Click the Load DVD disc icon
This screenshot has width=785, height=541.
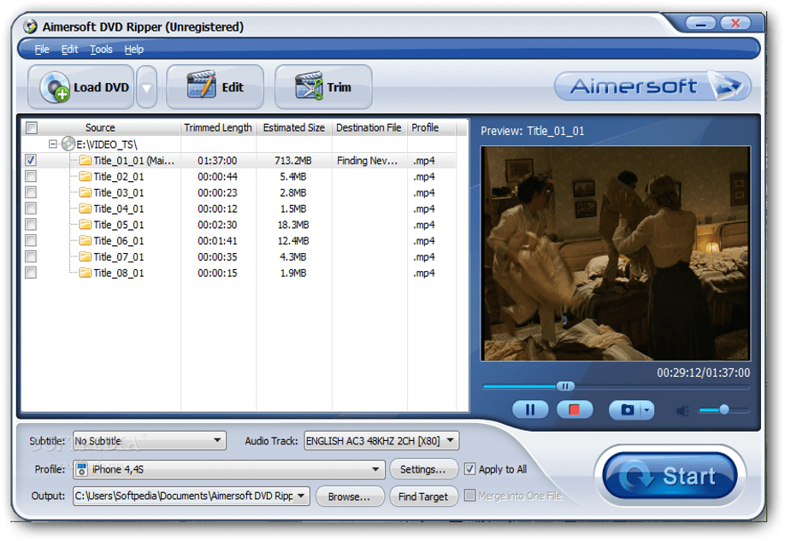tap(55, 87)
